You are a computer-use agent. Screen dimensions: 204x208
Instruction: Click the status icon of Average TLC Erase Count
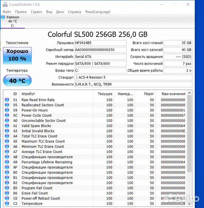pyautogui.click(x=7, y=152)
